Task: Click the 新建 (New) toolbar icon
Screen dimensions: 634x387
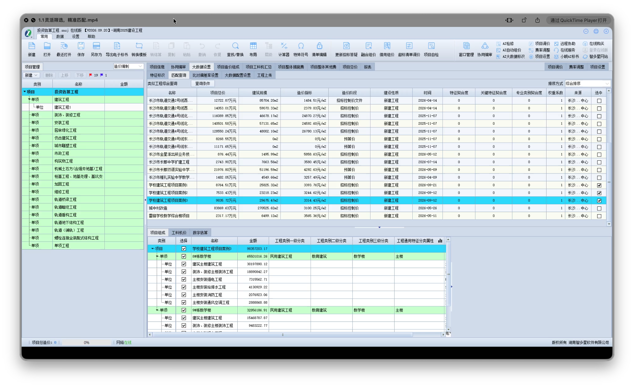Action: tap(32, 49)
